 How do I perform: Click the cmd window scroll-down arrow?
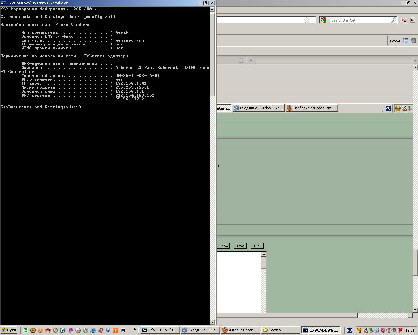tap(212, 322)
